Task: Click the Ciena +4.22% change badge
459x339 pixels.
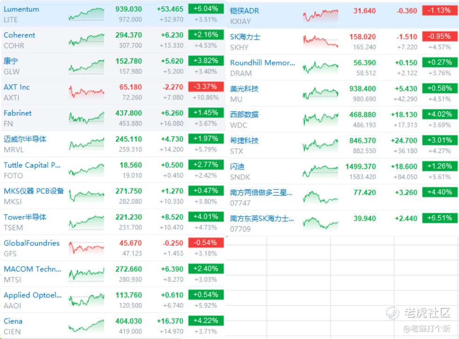Action: click(x=206, y=321)
